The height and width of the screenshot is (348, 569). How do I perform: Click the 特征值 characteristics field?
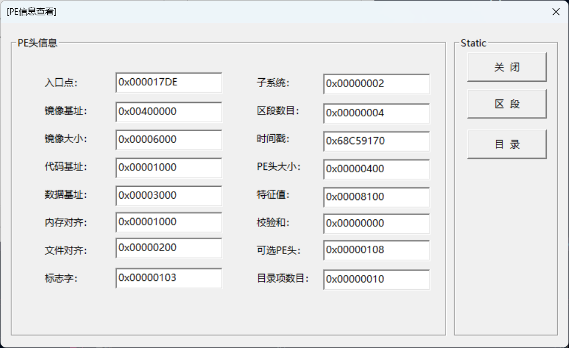click(x=376, y=197)
